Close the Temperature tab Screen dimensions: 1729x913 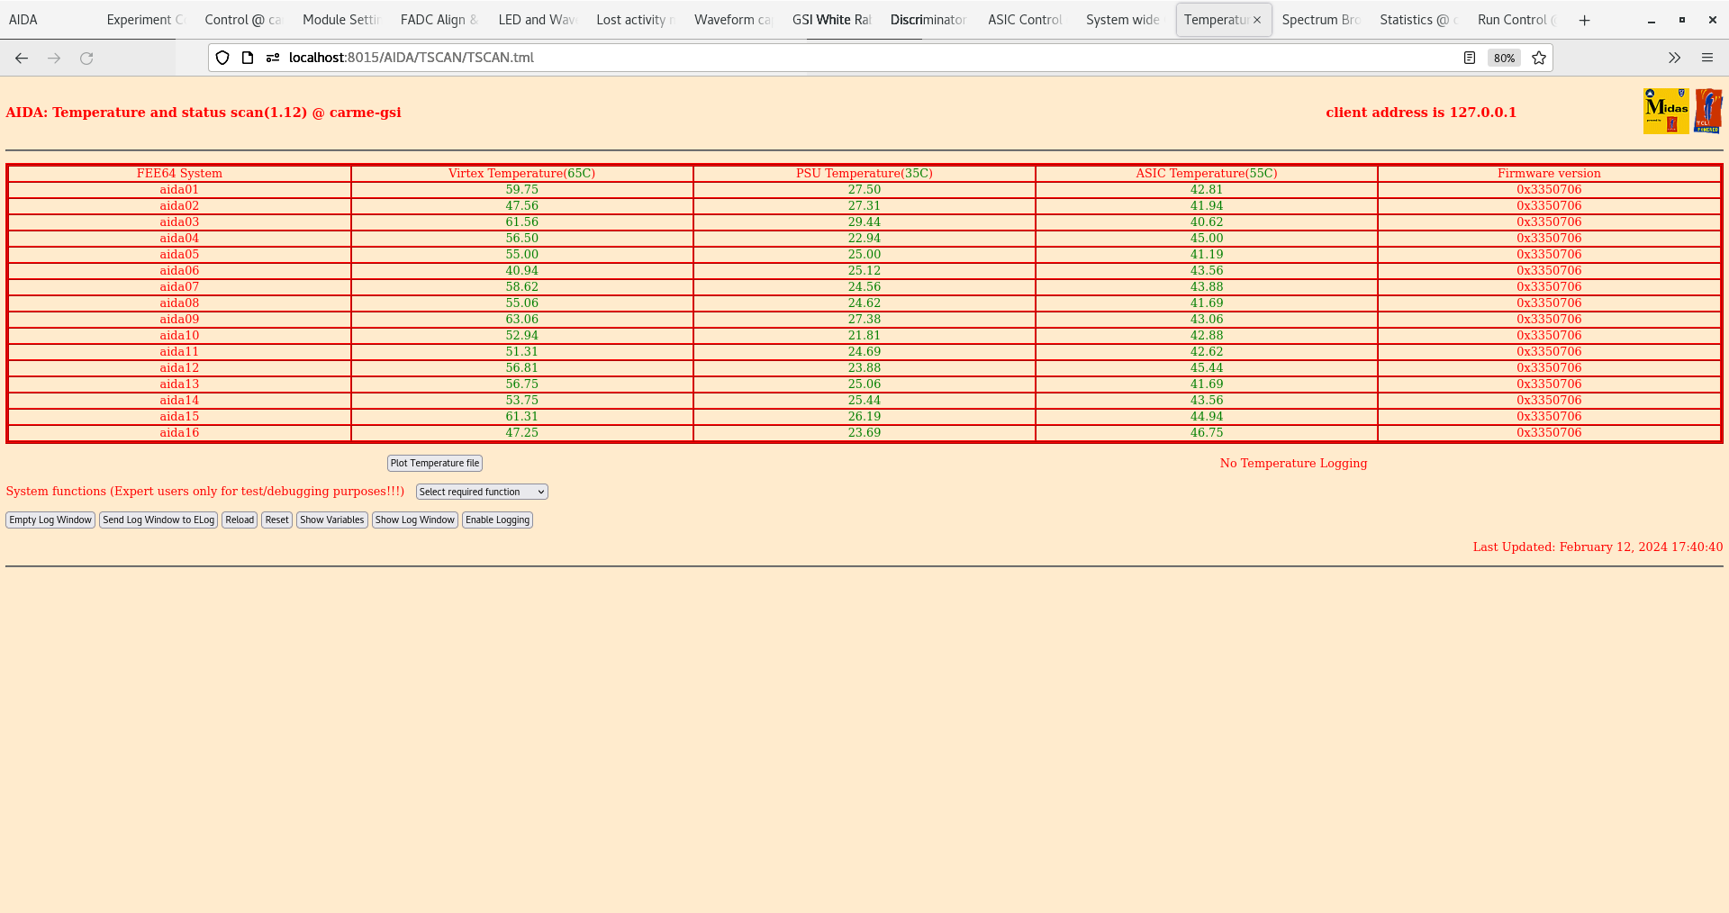pos(1257,20)
